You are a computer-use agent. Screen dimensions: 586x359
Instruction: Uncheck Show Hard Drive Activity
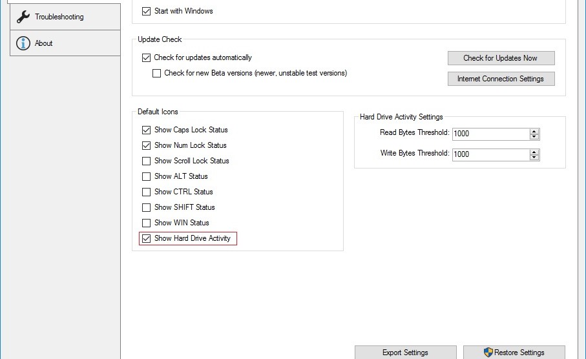[147, 238]
